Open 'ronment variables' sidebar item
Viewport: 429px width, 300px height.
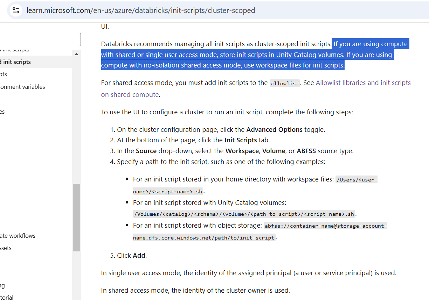[22, 87]
